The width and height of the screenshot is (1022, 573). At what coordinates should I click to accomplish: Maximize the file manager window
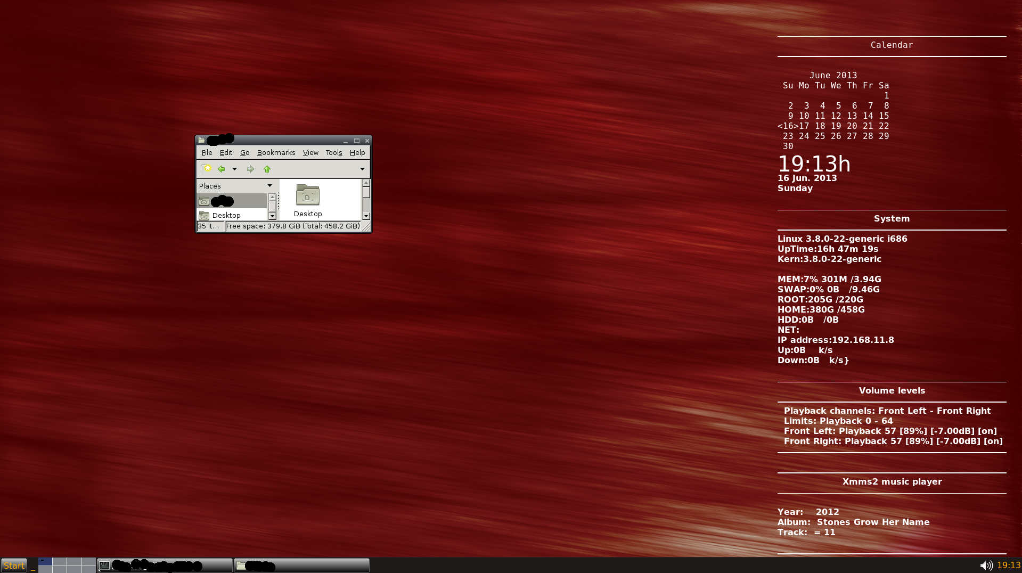click(x=356, y=141)
